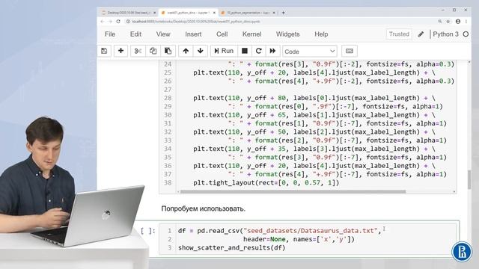The image size is (479, 269).
Task: Click the markdown text 'Попробуем использовать.'
Action: (x=203, y=209)
